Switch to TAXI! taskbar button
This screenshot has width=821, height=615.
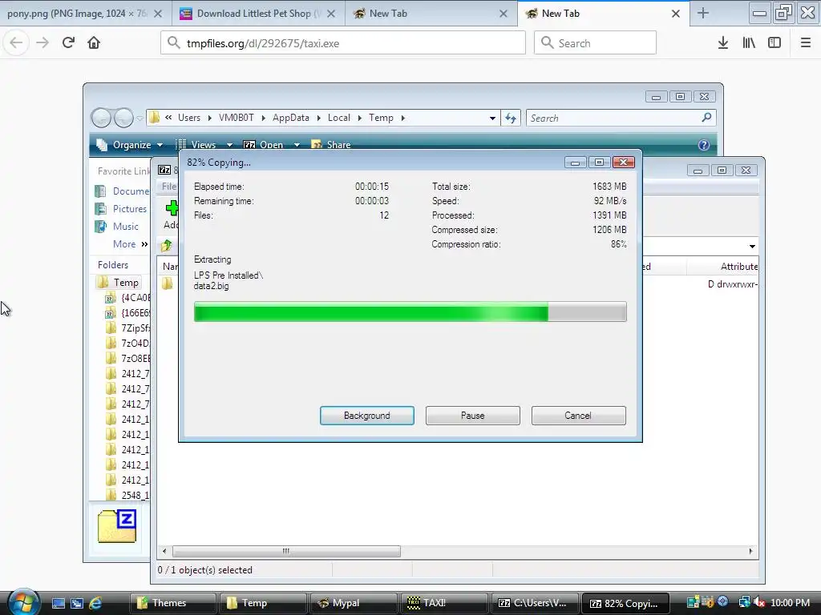(x=444, y=603)
